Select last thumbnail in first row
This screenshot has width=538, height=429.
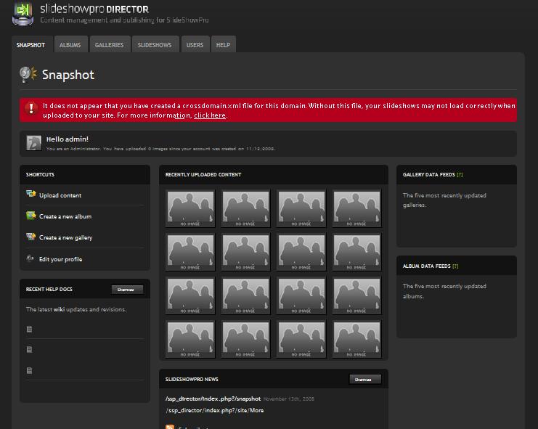(356, 208)
